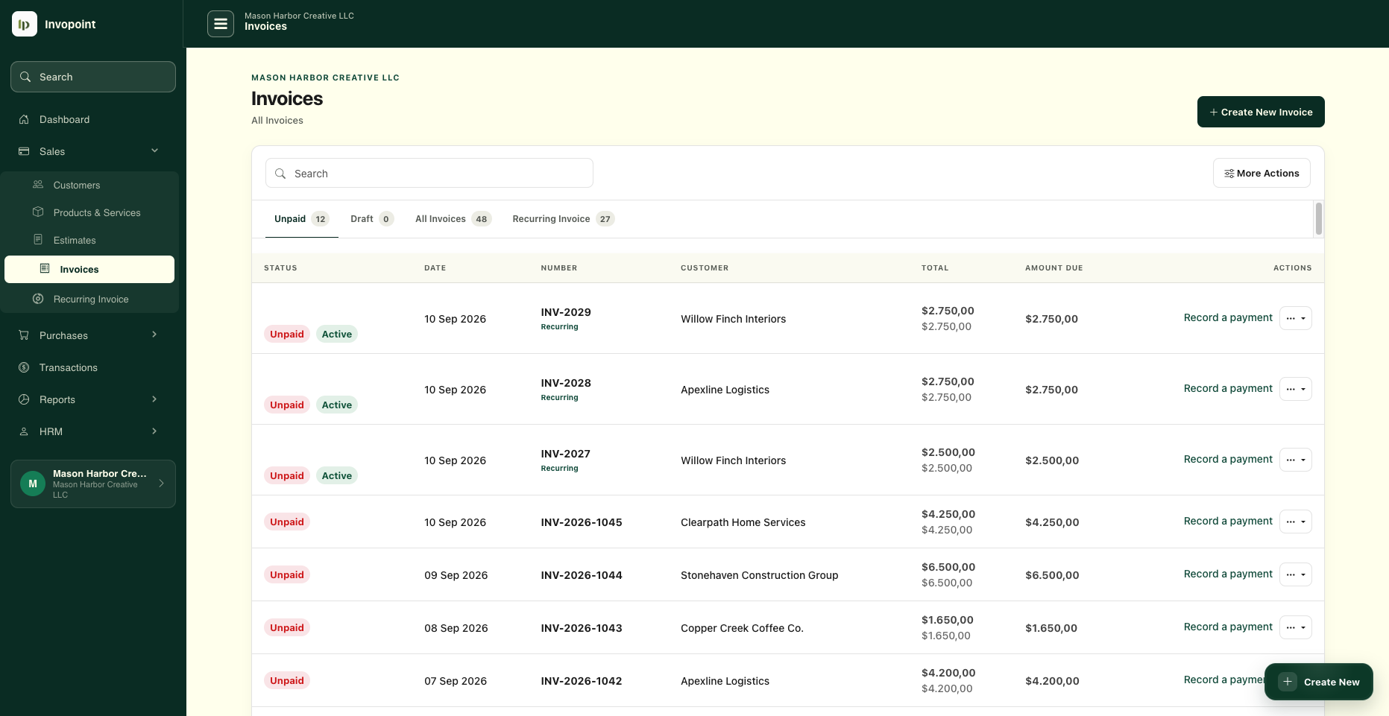Click the invoice table vertical scrollbar
The image size is (1389, 716).
pyautogui.click(x=1319, y=218)
